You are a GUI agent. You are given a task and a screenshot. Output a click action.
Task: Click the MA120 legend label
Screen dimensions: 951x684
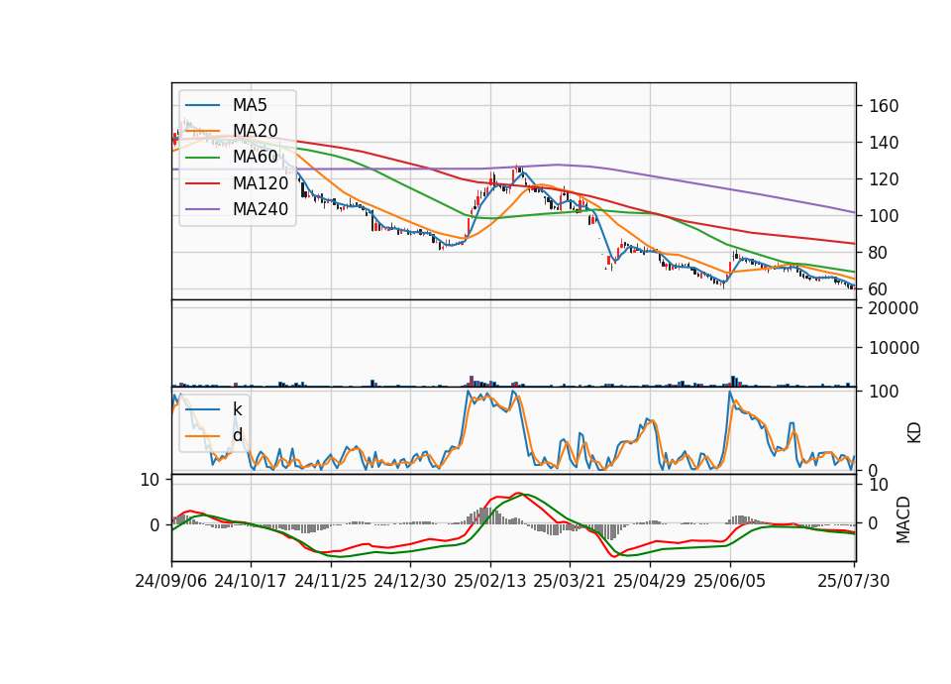261,183
